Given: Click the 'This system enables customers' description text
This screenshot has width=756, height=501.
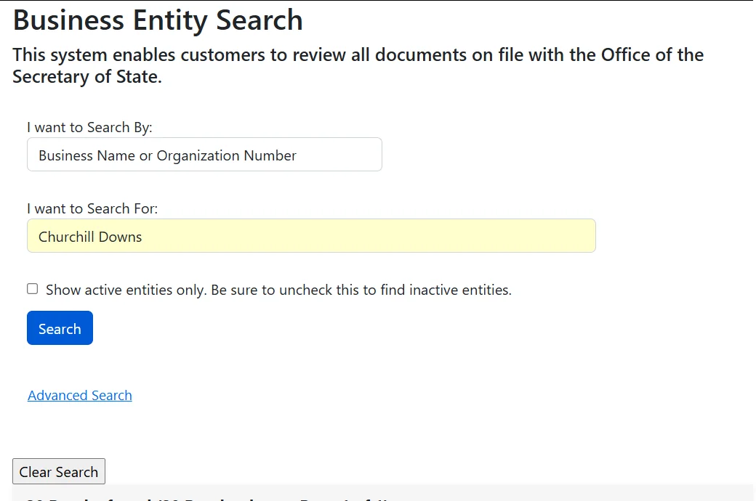Looking at the screenshot, I should click(358, 65).
